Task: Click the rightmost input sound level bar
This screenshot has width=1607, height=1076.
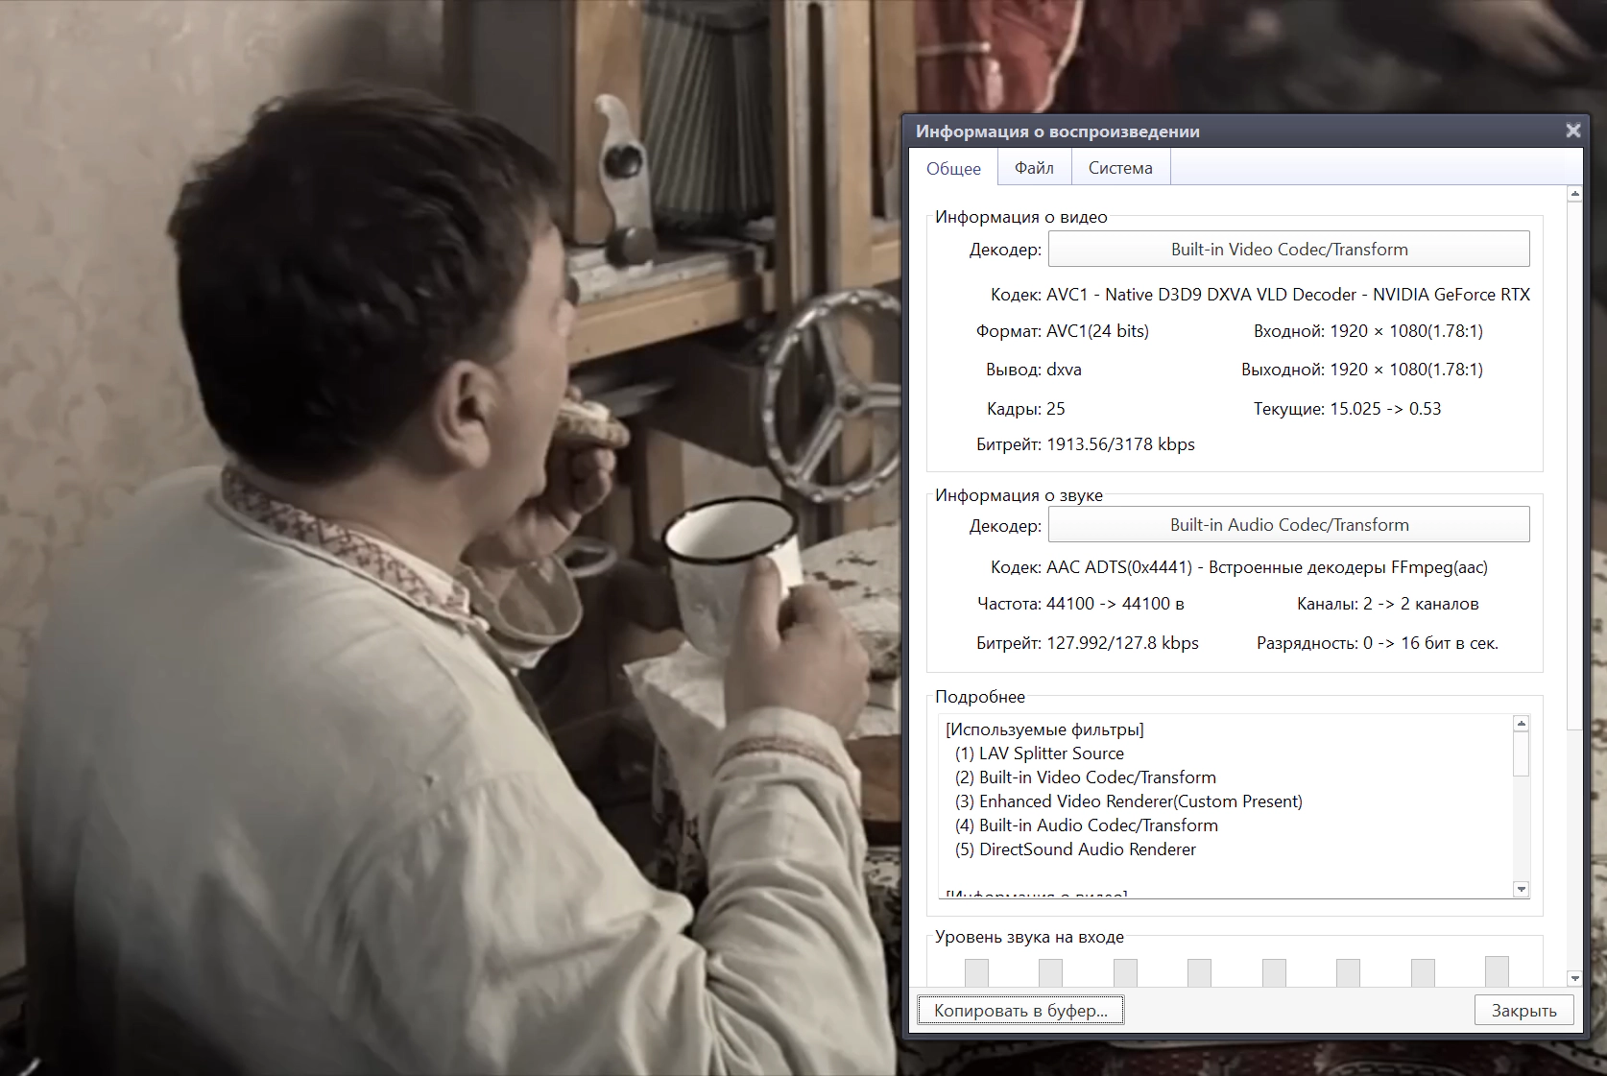Action: pos(1496,970)
